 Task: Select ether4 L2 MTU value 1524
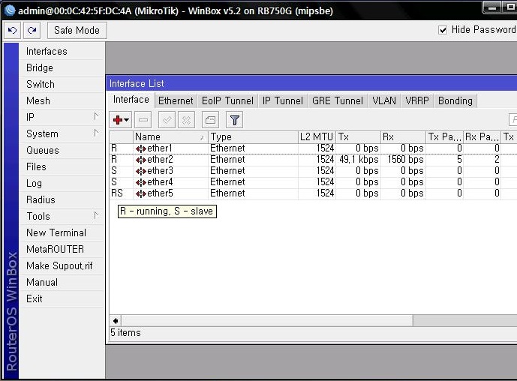point(326,182)
